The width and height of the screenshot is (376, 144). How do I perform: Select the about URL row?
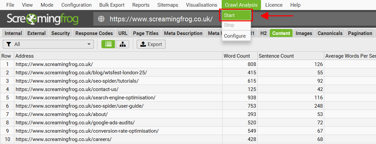188,114
